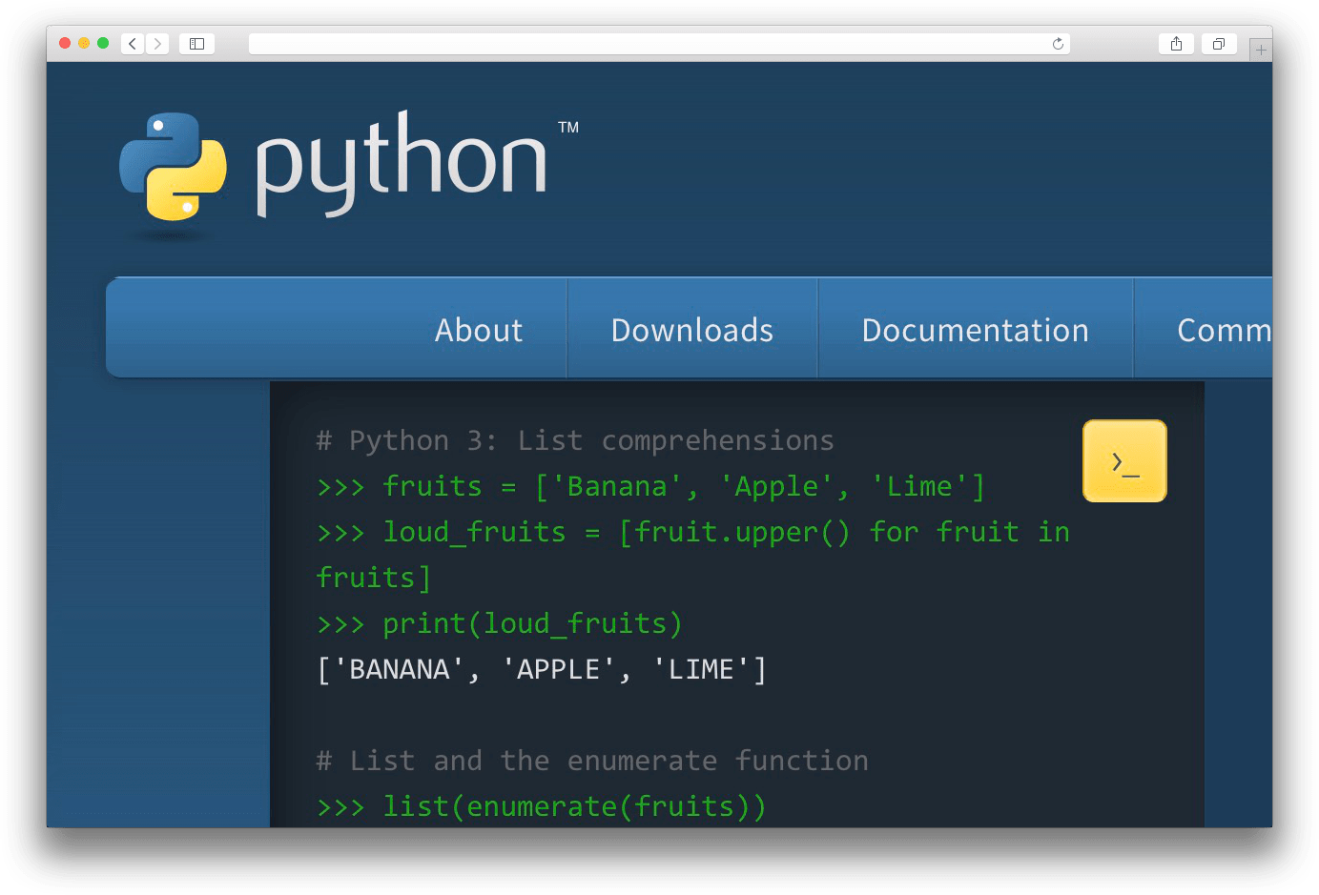Click the "Python 3: List comprehensions" comment

coord(575,440)
